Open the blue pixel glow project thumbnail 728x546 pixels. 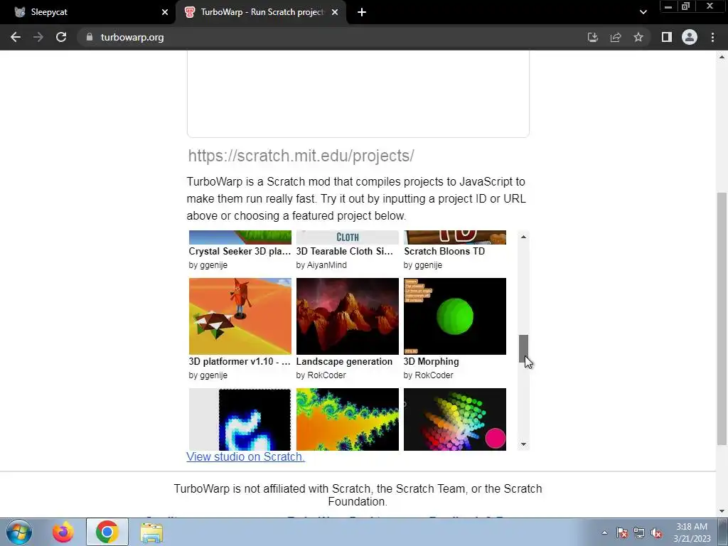coord(240,419)
